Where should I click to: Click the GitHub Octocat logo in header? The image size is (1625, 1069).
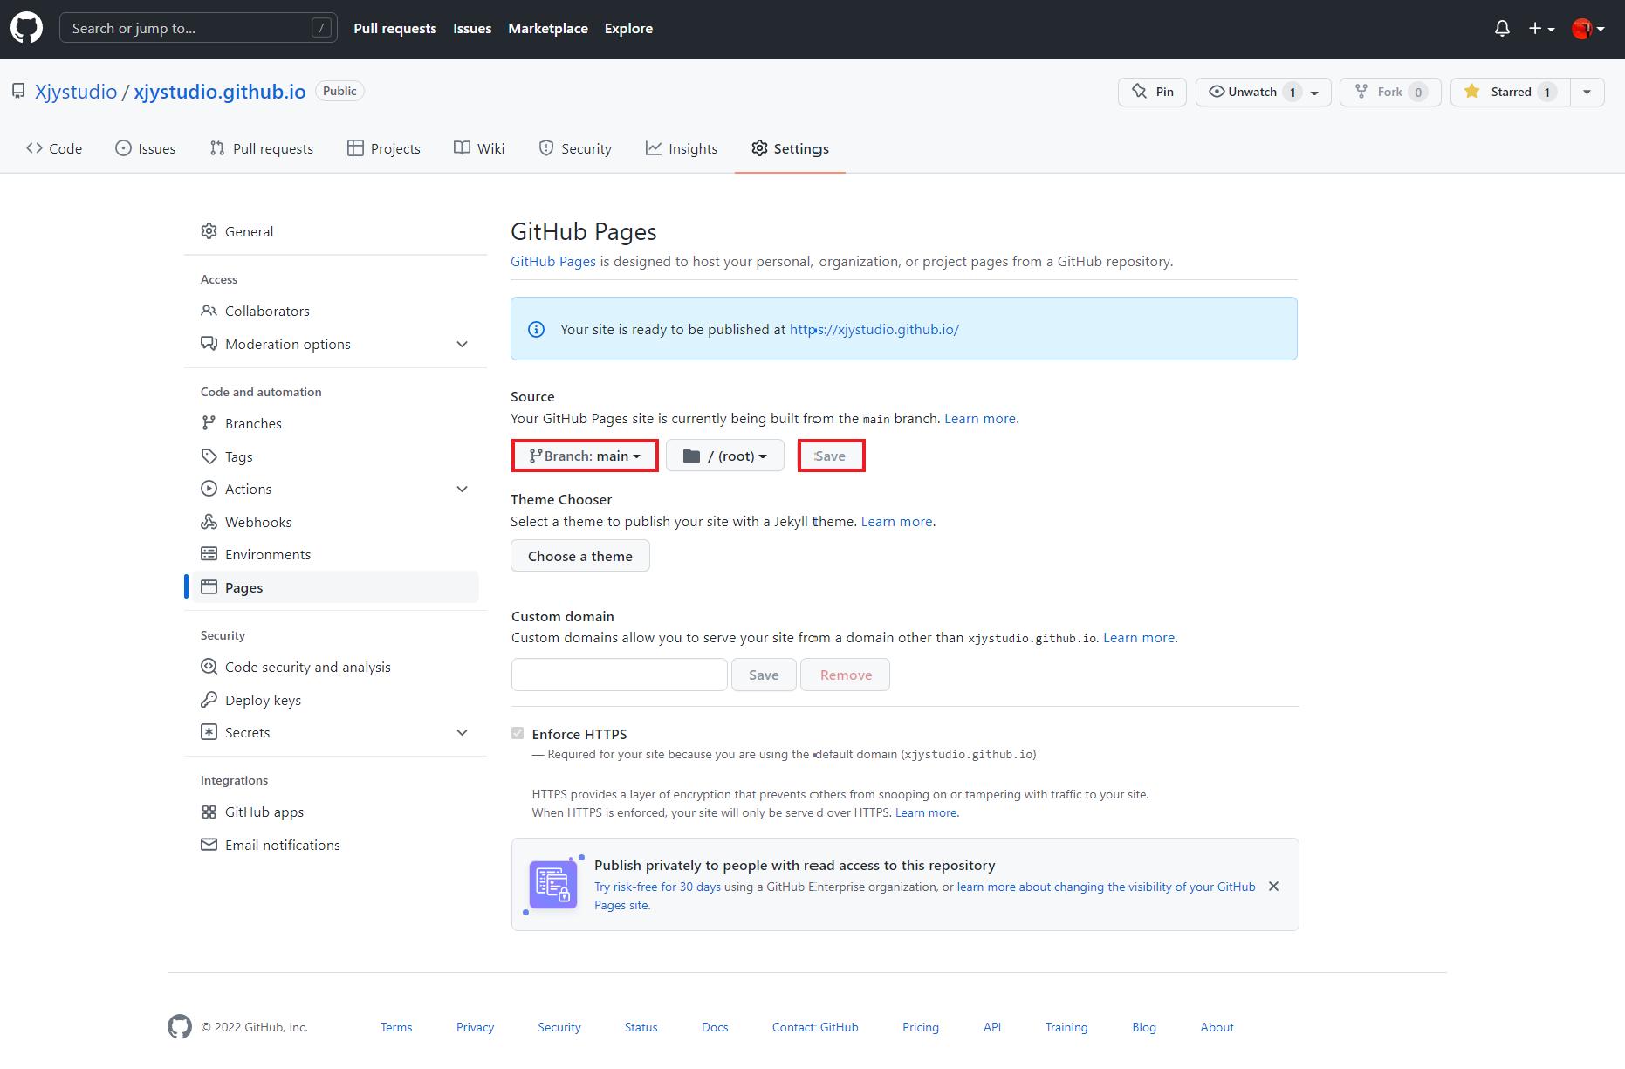click(x=26, y=29)
